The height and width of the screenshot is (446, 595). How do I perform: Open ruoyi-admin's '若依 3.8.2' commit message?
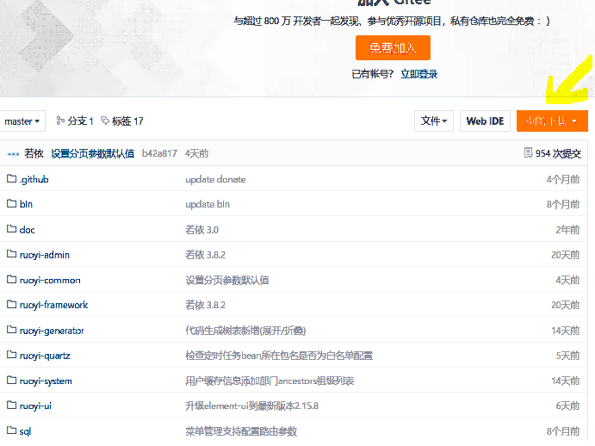205,255
